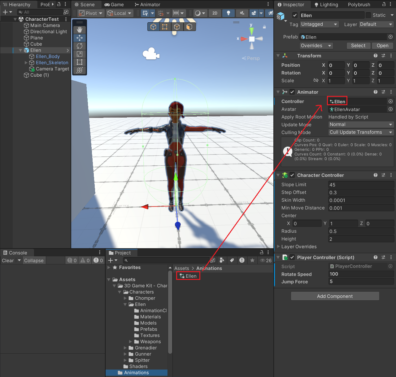Click the favorites star icon in Project toolbar
The width and height of the screenshot is (396, 377).
click(252, 260)
